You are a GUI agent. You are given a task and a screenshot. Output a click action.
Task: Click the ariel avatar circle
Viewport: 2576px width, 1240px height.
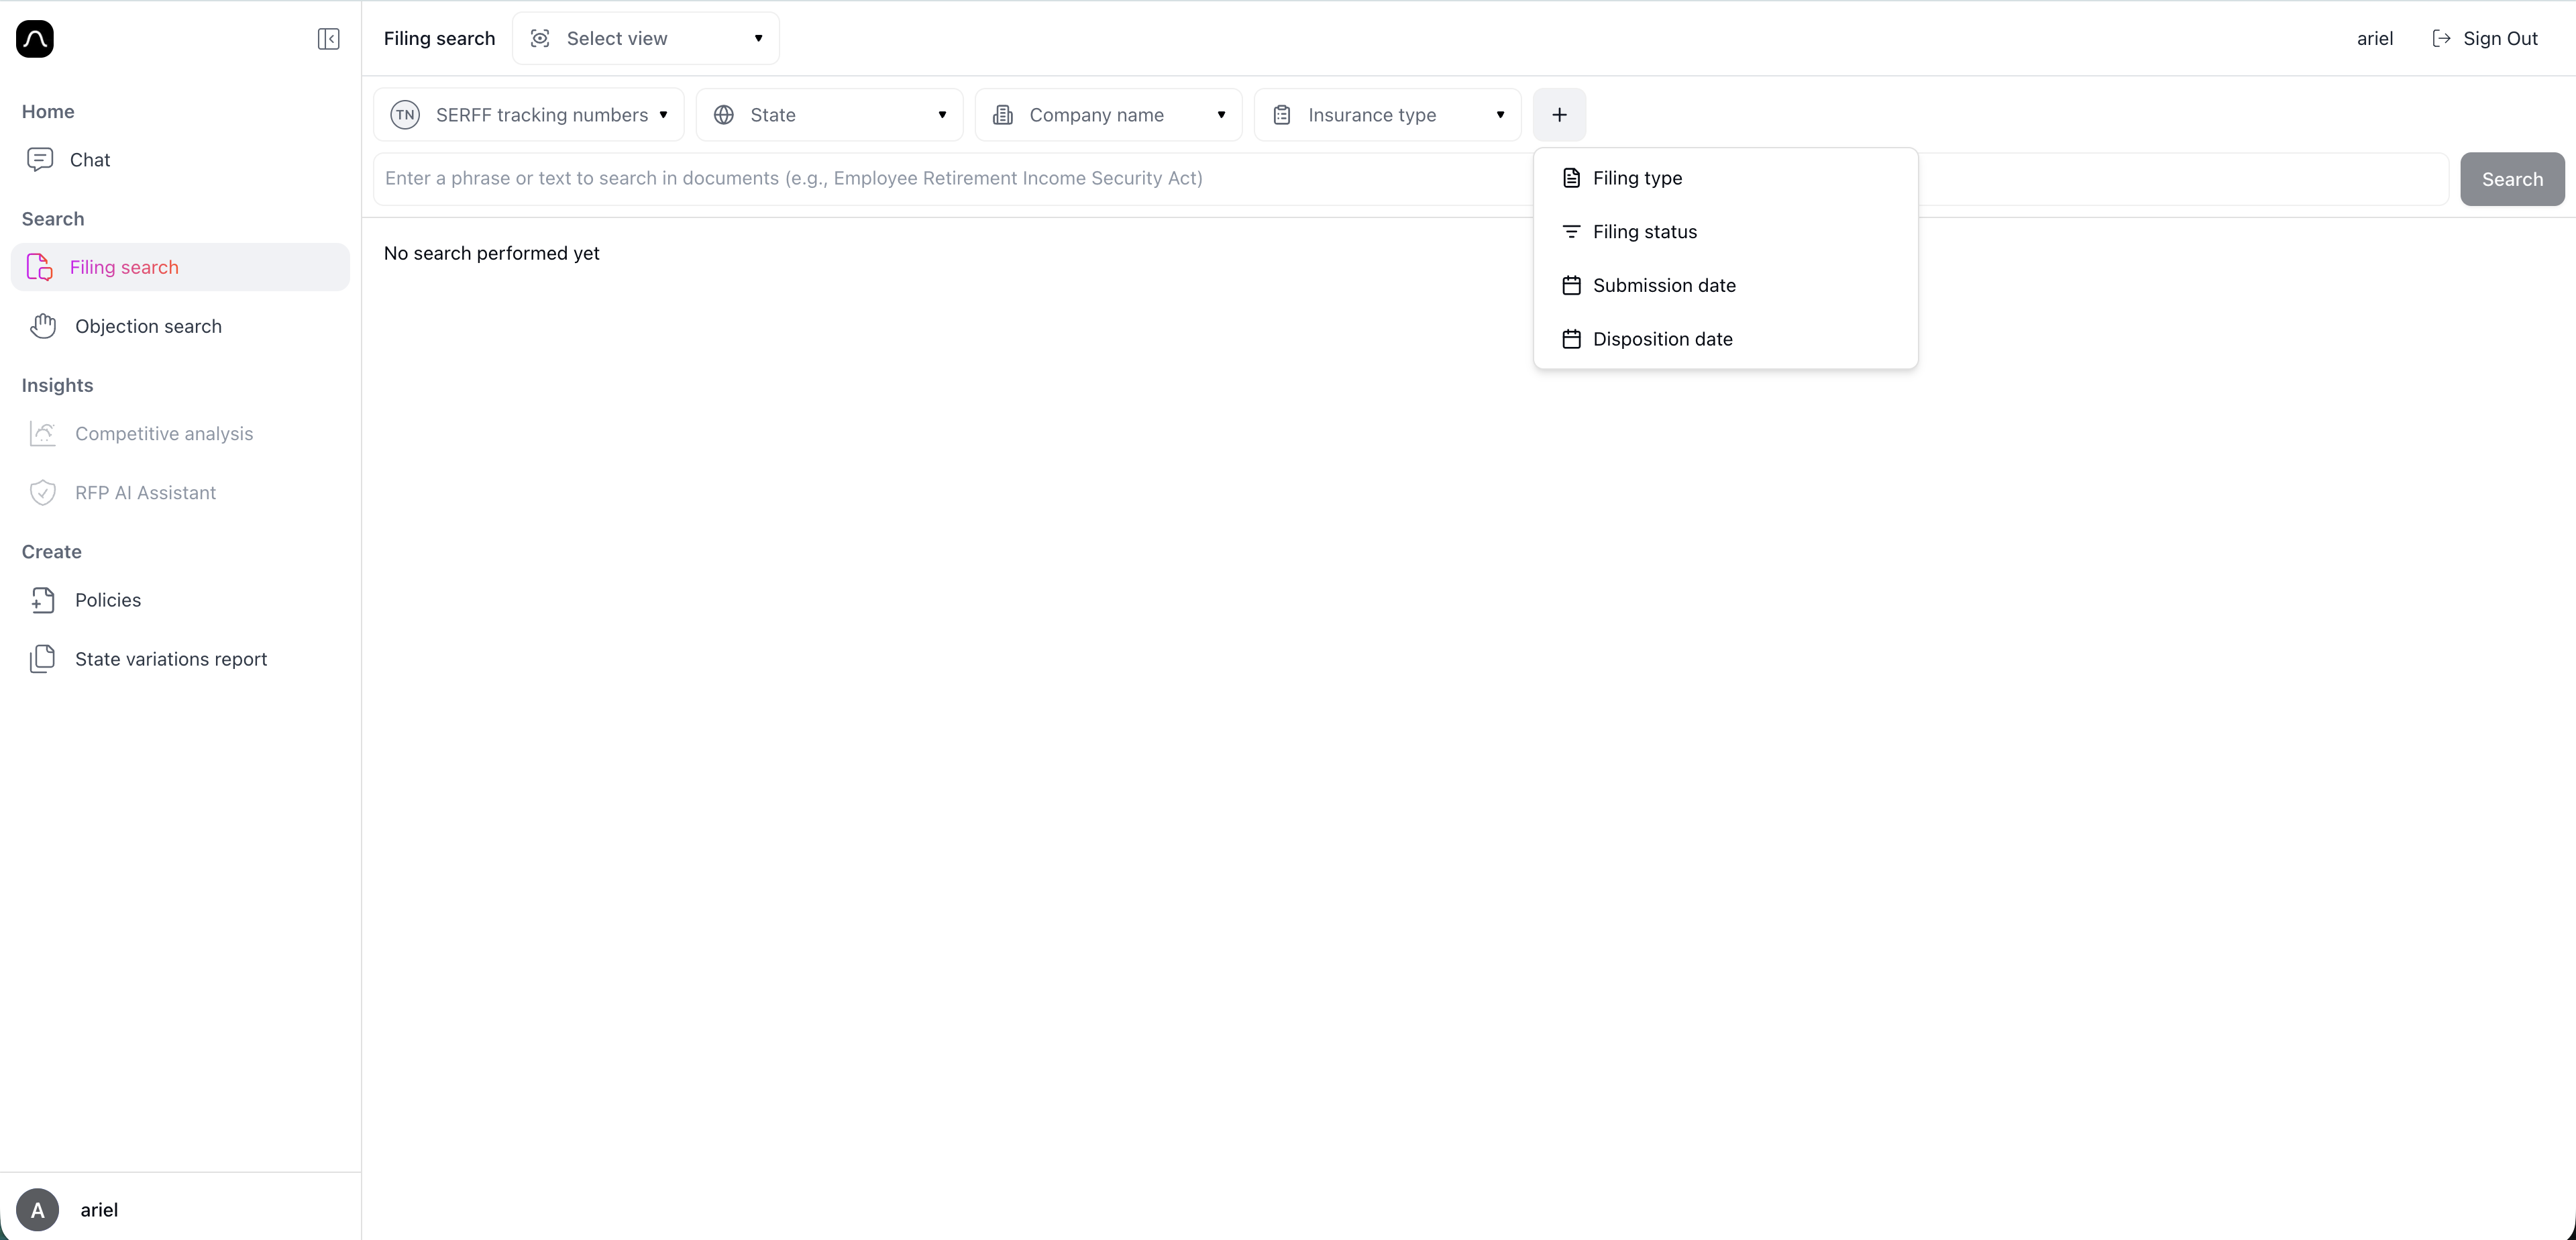click(37, 1210)
